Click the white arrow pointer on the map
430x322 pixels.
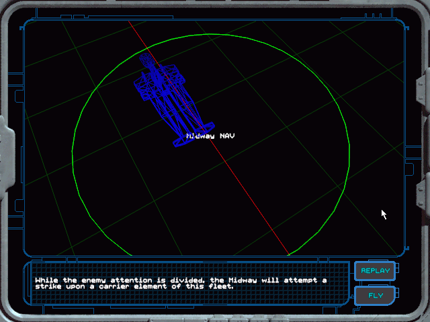384,214
